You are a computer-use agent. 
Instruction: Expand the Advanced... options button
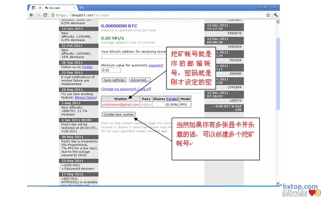pos(140,80)
